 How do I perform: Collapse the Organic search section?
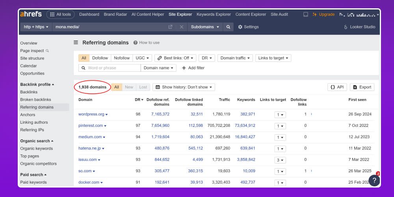click(x=37, y=141)
